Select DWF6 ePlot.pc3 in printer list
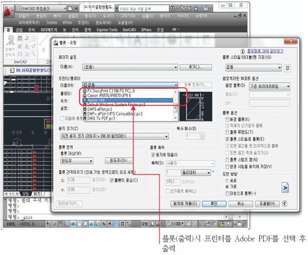The height and width of the screenshot is (255, 308). click(x=128, y=109)
